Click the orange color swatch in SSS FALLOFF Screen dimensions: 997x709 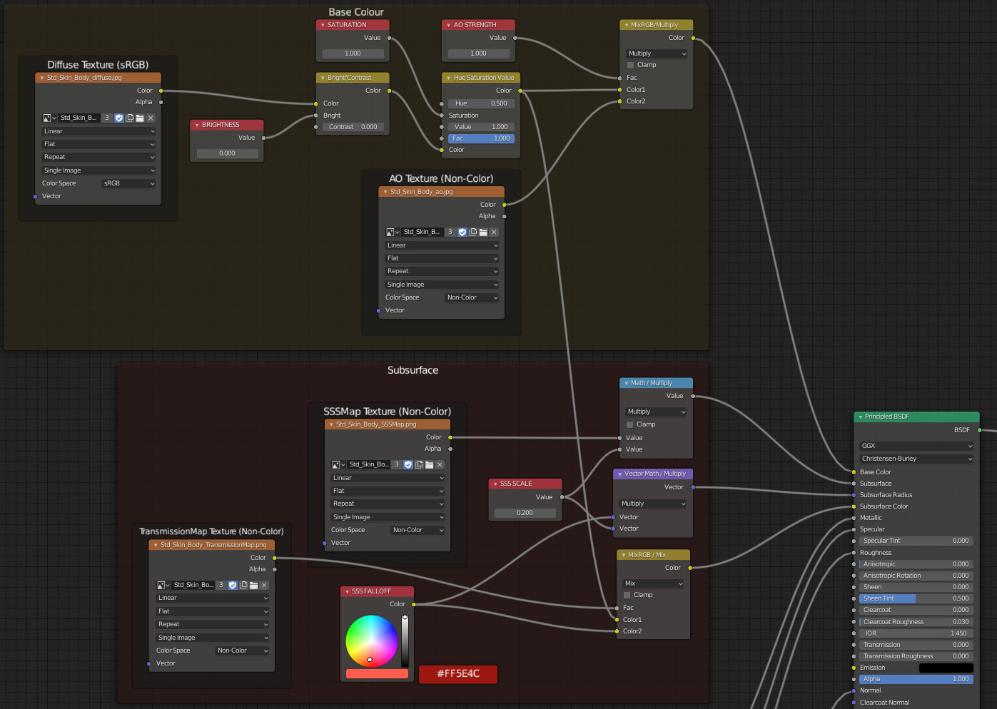377,673
